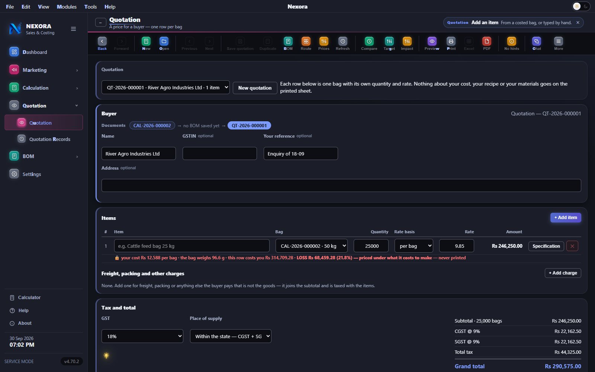Click the + Add item button
Screen dimensions: 595x372
pyautogui.click(x=566, y=218)
